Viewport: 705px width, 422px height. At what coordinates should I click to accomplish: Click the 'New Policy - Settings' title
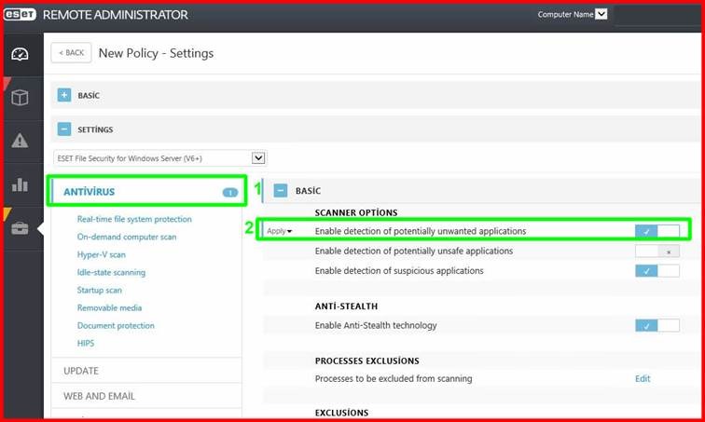click(x=156, y=53)
